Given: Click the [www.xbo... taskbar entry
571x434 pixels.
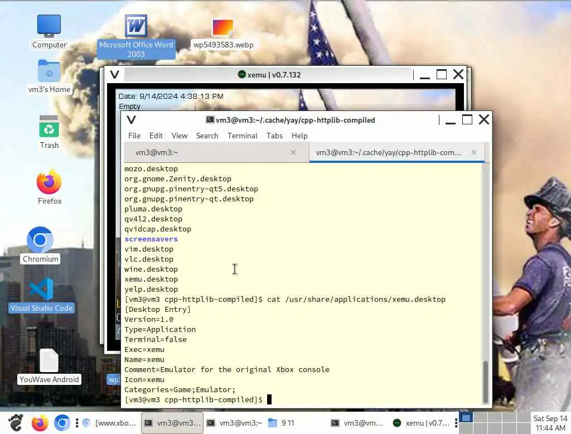Looking at the screenshot, I should (x=109, y=423).
